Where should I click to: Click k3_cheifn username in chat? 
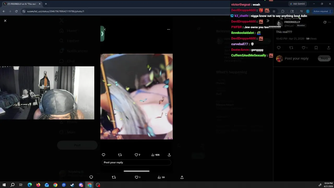[241, 16]
